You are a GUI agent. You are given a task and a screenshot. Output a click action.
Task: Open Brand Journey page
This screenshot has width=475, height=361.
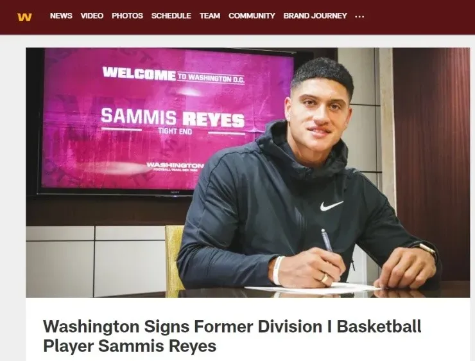tap(315, 16)
